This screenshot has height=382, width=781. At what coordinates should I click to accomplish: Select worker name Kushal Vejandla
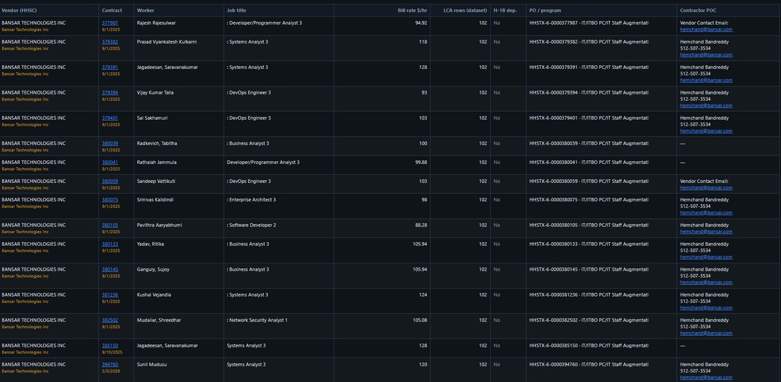pos(154,295)
